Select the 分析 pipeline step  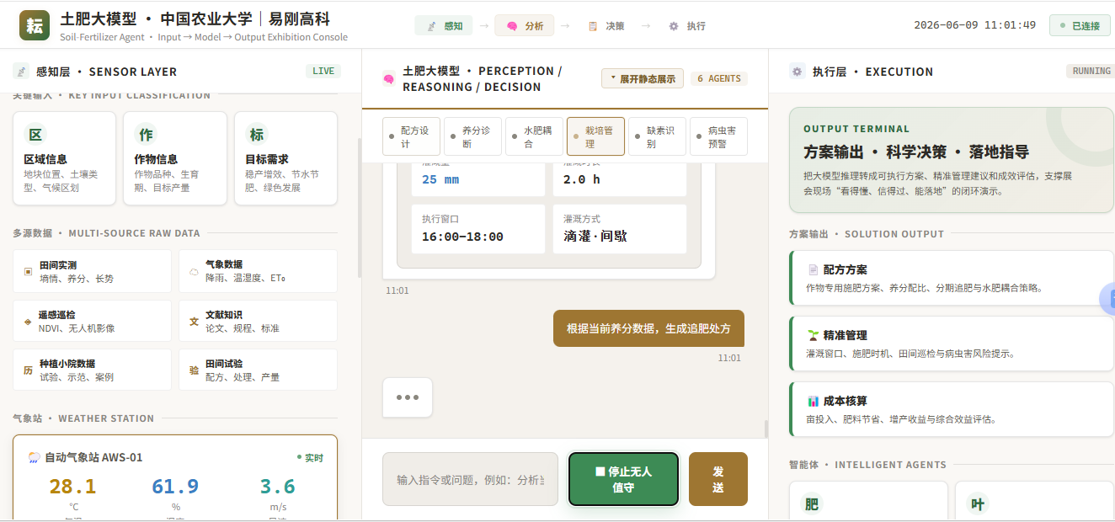pos(525,26)
